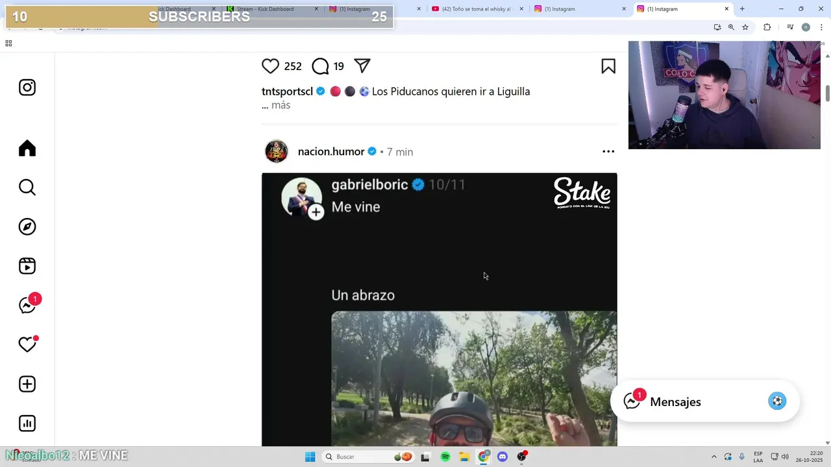831x467 pixels.
Task: Open the clock showing 22:20
Action: click(x=808, y=457)
